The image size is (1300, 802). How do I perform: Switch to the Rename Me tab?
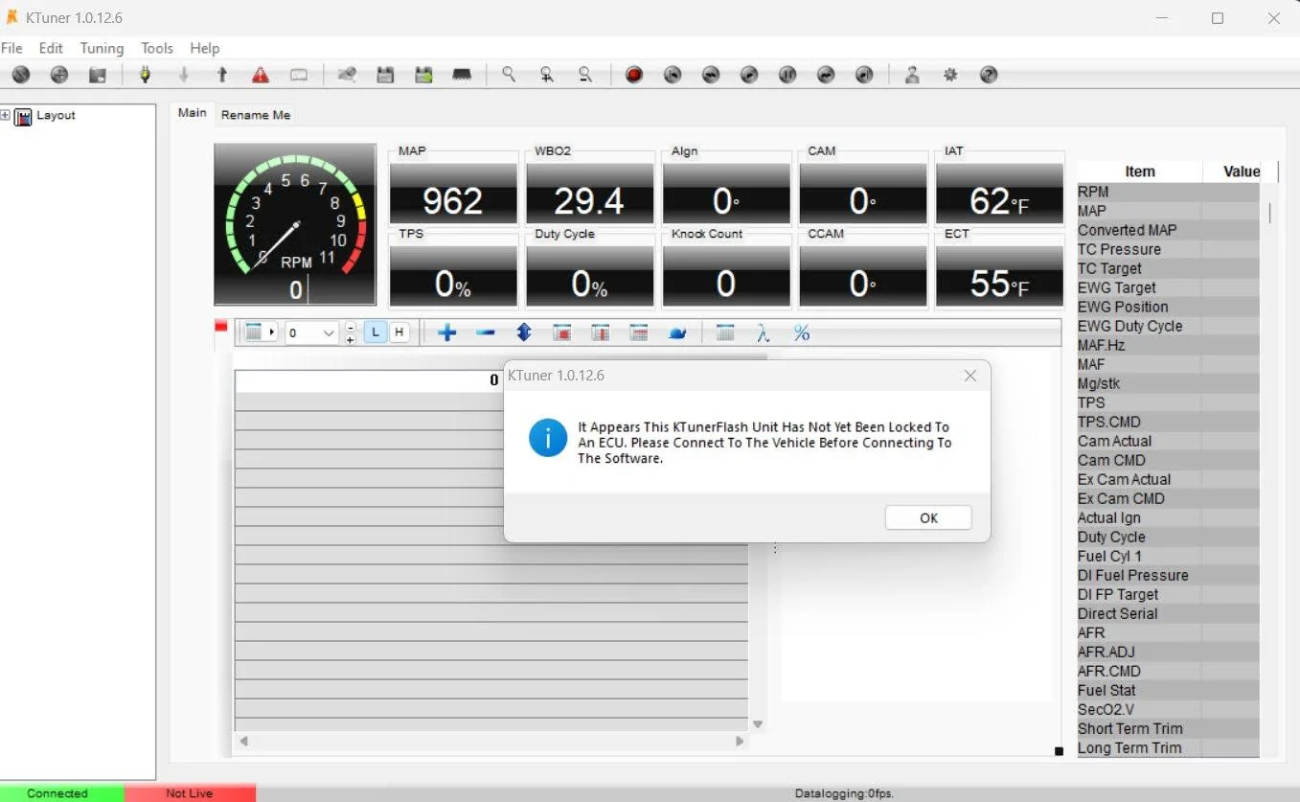coord(256,115)
